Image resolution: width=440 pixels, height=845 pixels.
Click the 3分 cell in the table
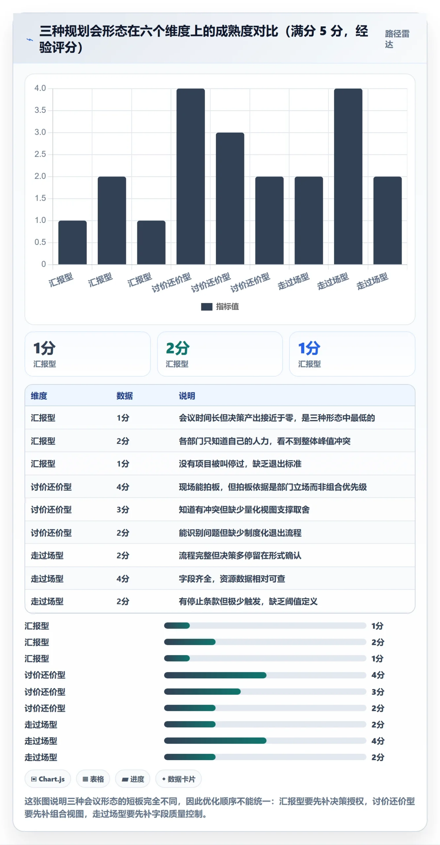pos(123,510)
